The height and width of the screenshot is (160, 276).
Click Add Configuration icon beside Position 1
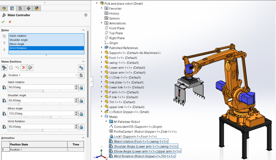click(x=81, y=76)
